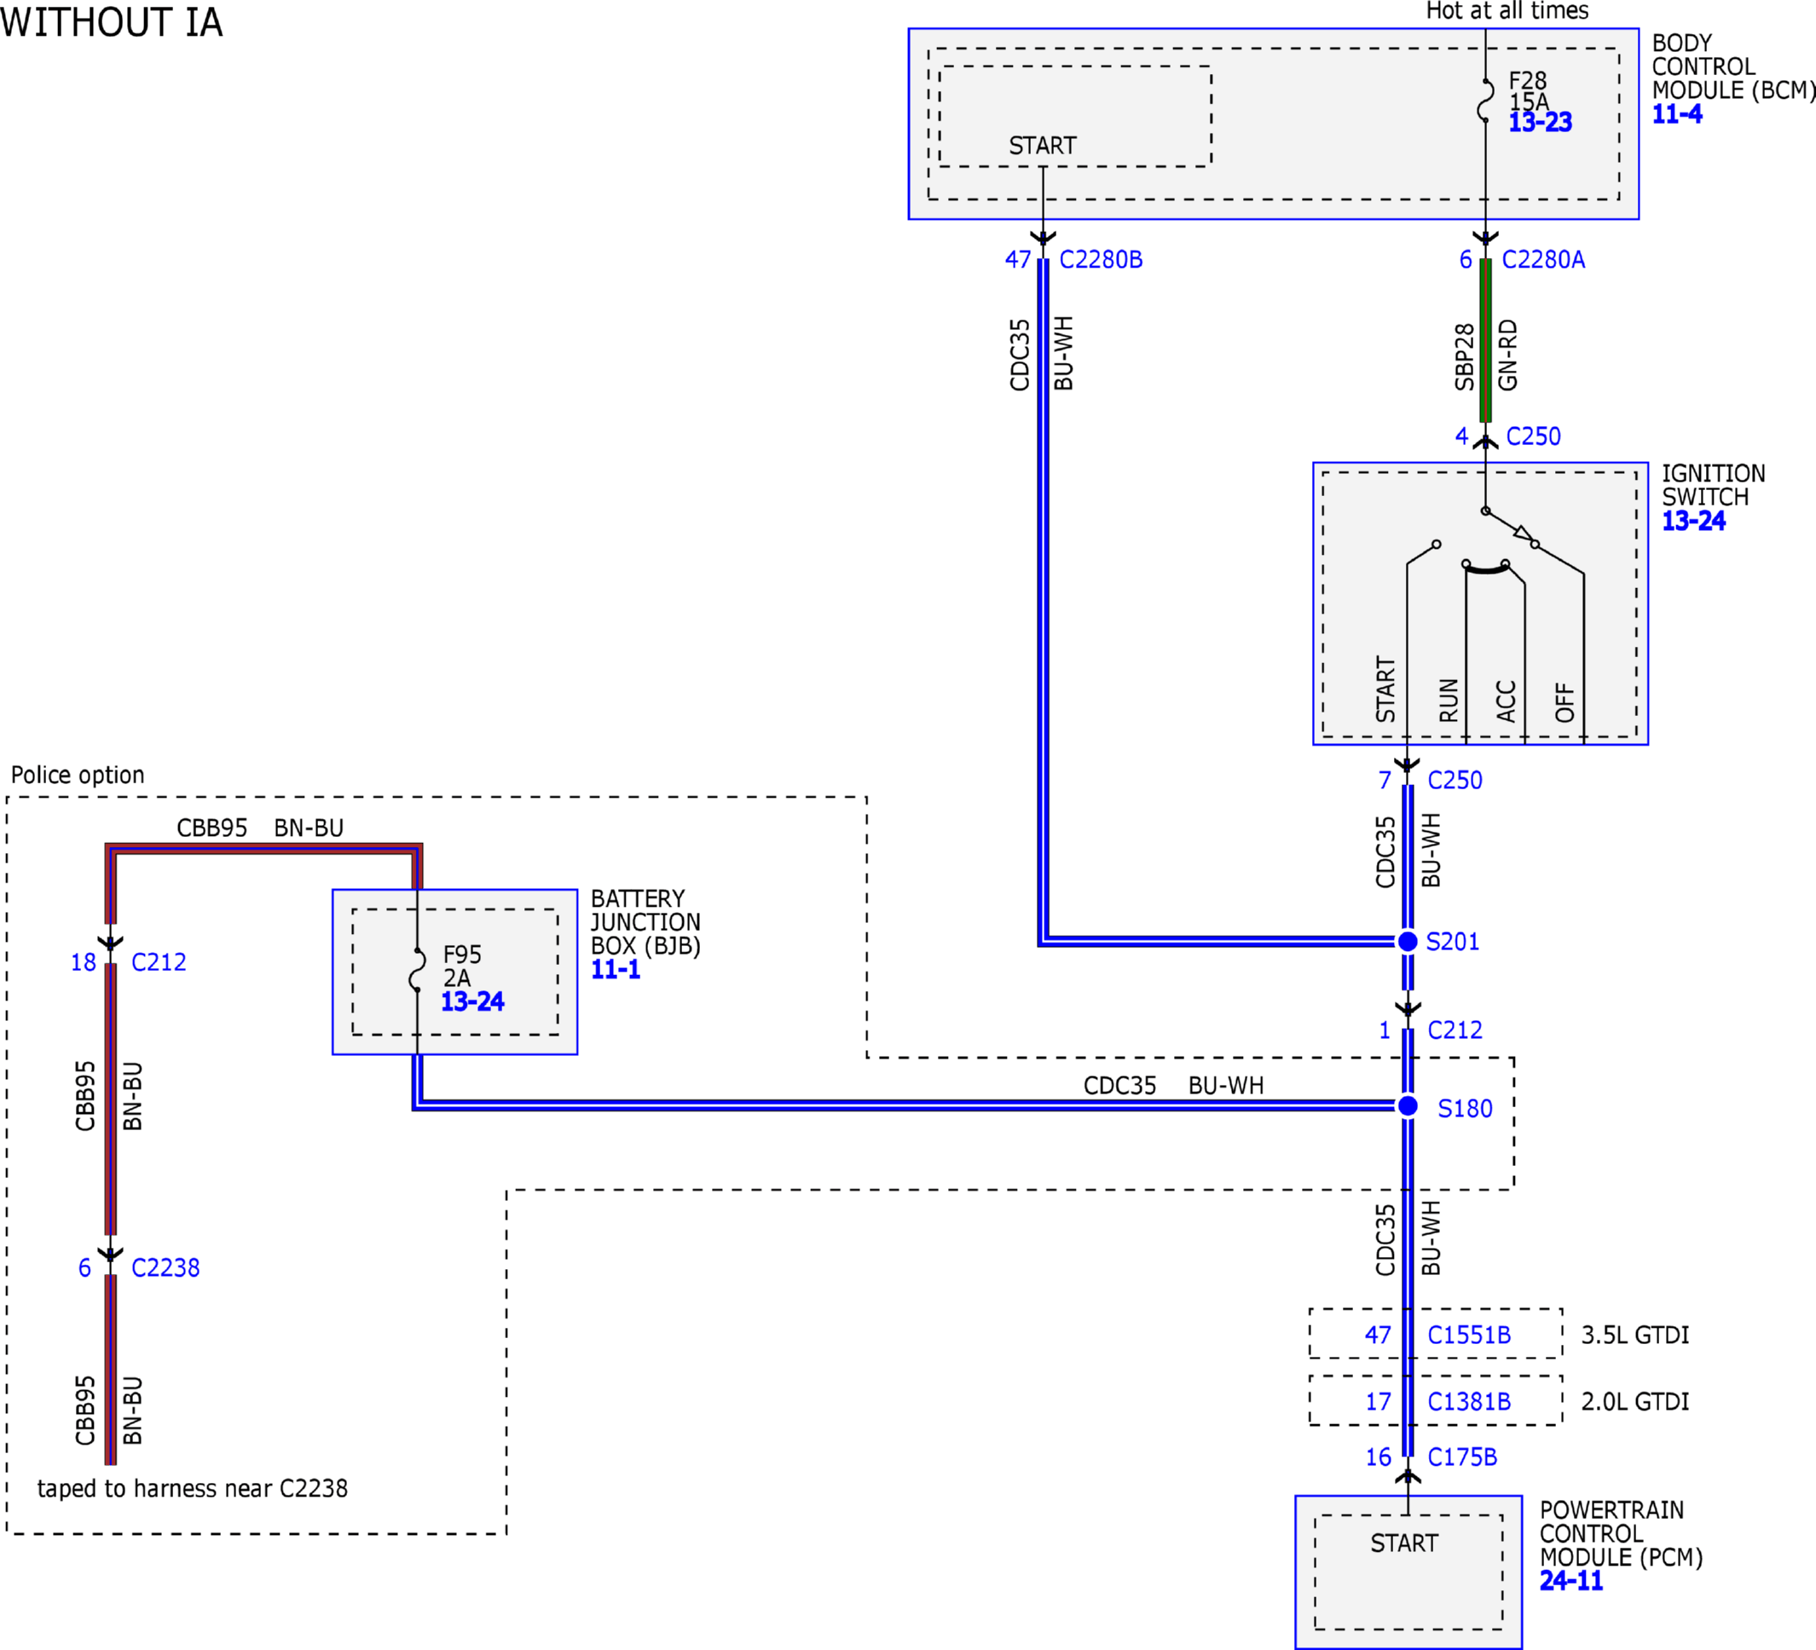Viewport: 1816px width, 1650px height.
Task: Click the S180 splice label
Action: pos(1465,1108)
